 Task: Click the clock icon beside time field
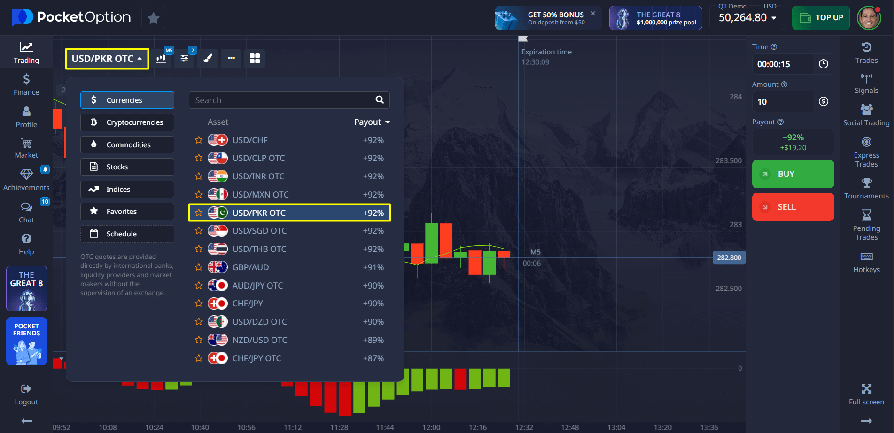point(823,64)
